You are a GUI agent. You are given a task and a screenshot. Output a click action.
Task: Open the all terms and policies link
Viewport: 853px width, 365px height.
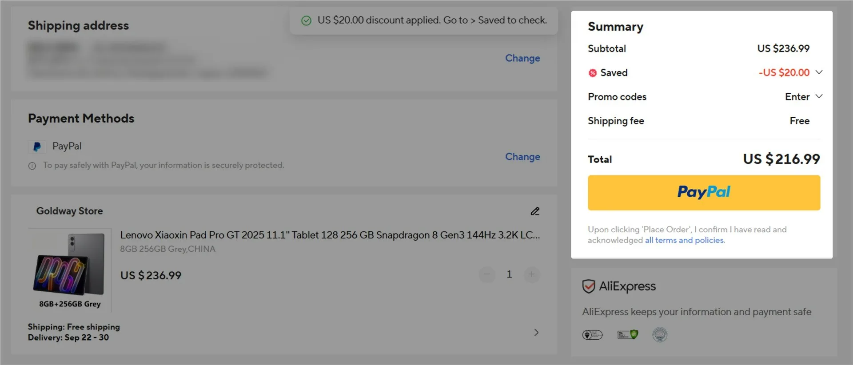coord(684,240)
